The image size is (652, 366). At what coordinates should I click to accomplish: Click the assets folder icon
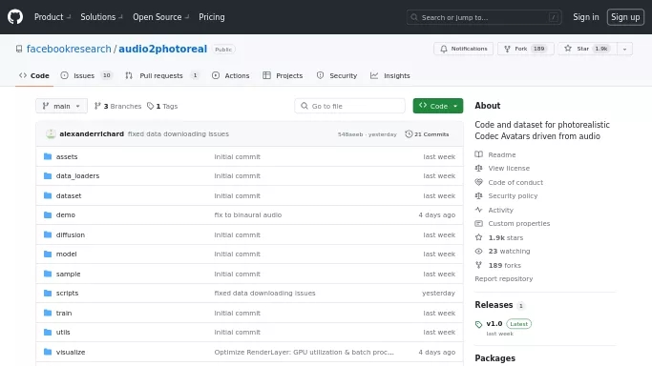pos(48,156)
